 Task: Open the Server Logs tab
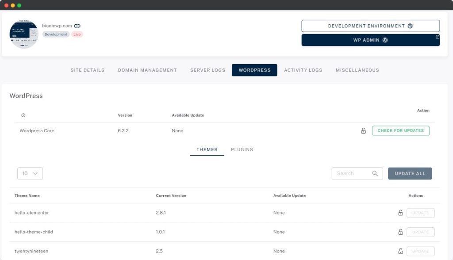click(x=207, y=70)
